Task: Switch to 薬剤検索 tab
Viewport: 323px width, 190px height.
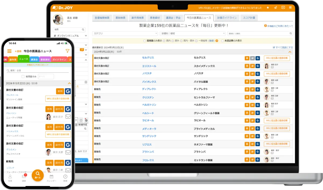Action: pyautogui.click(x=120, y=18)
